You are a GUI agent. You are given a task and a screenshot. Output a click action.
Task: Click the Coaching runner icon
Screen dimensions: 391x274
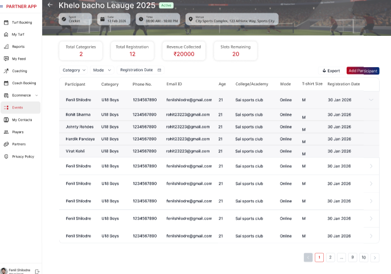6,71
